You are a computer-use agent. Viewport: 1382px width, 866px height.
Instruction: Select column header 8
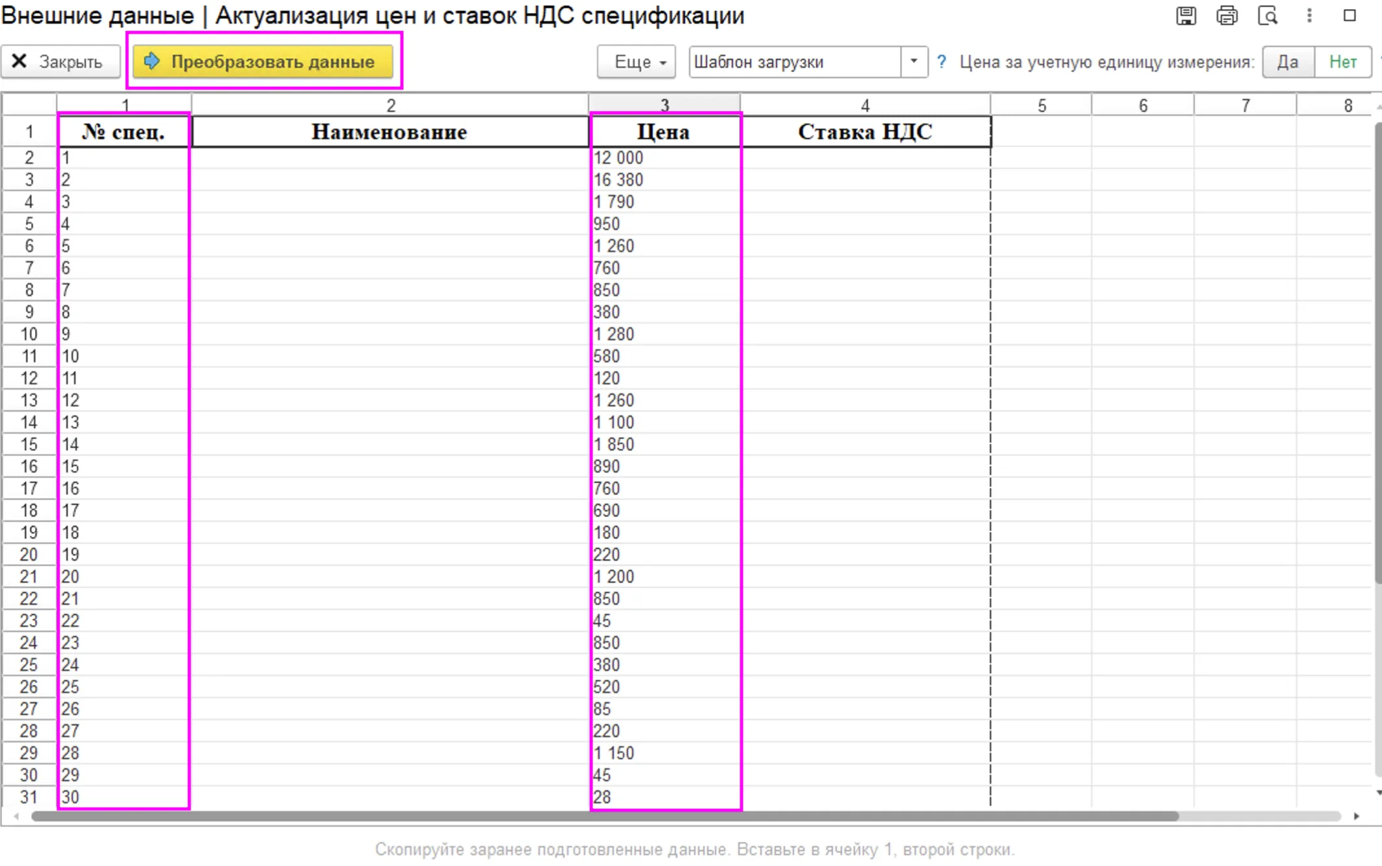click(x=1347, y=105)
